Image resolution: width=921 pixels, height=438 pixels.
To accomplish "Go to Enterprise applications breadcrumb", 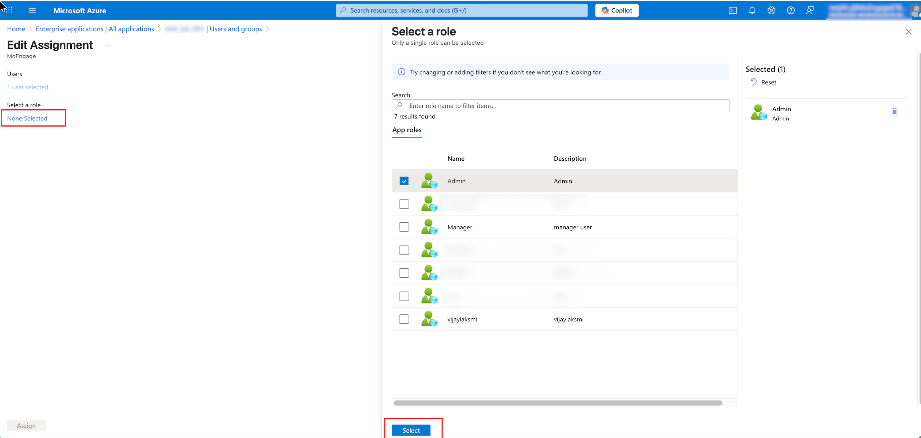I will click(95, 29).
